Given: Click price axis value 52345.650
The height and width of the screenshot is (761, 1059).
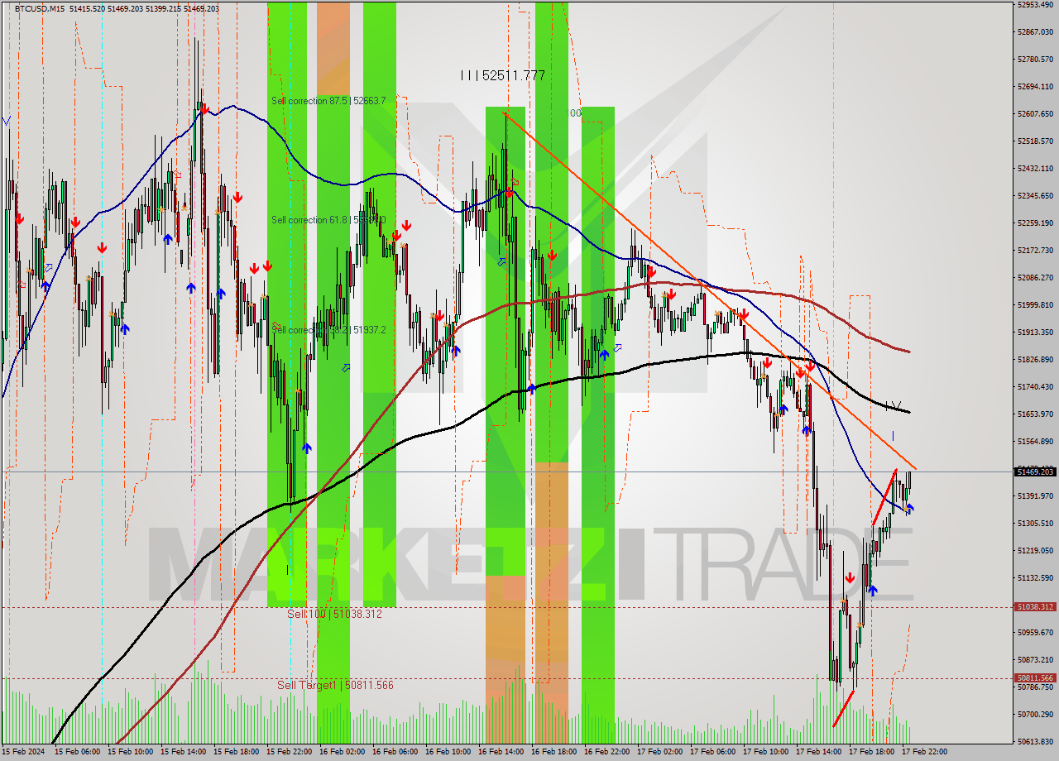Looking at the screenshot, I should click(x=1036, y=196).
